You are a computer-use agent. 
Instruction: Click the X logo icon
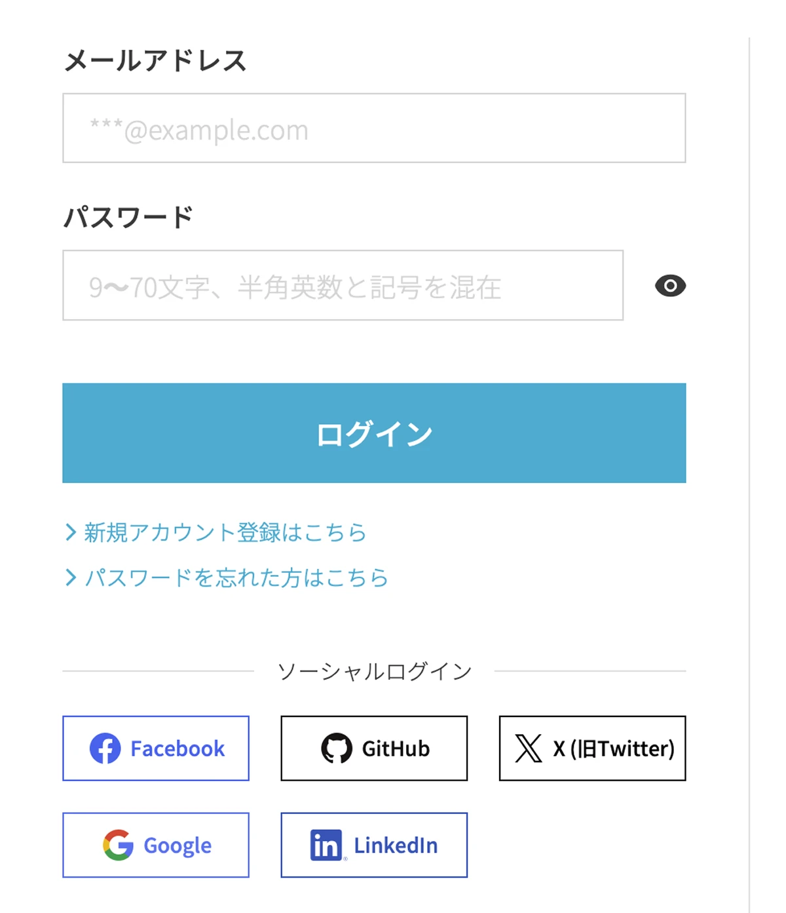pos(529,748)
